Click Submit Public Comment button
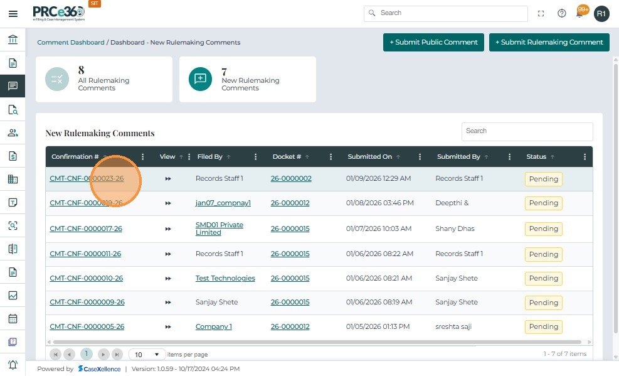The width and height of the screenshot is (619, 376). [x=433, y=43]
